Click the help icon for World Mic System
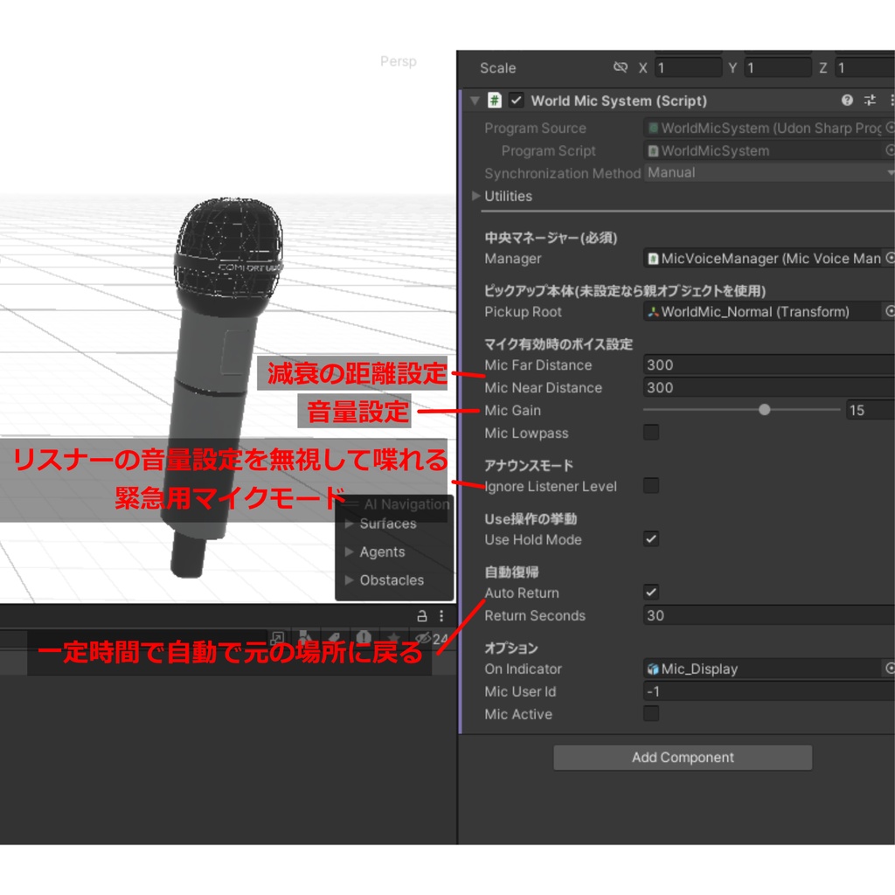This screenshot has width=895, height=895. click(x=847, y=101)
